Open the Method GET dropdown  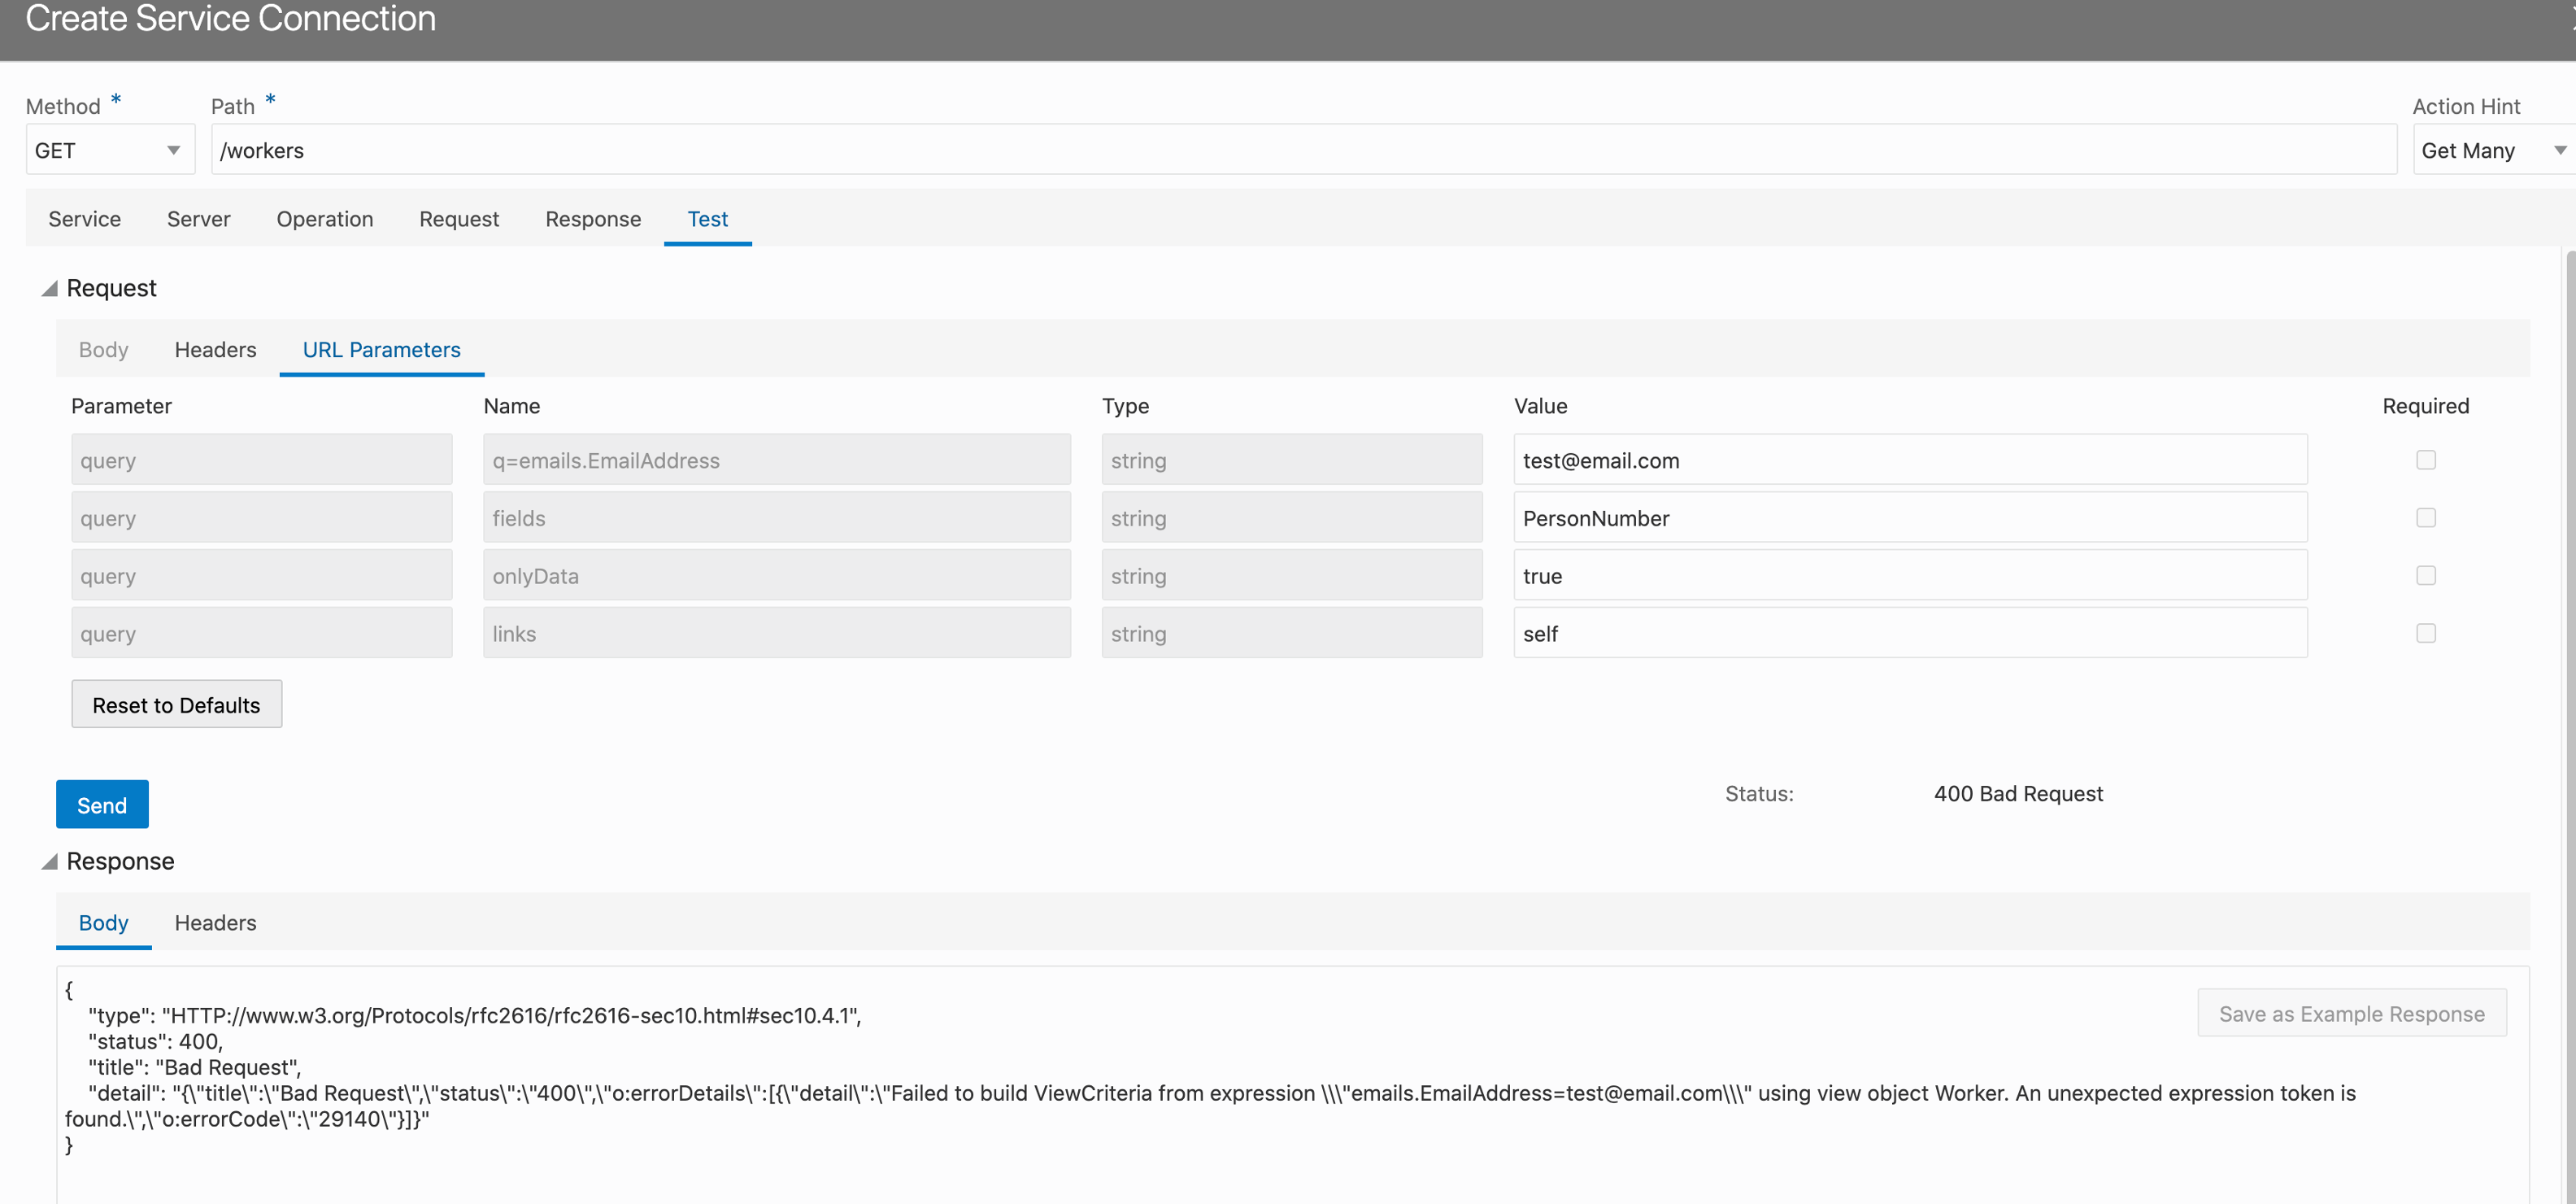[x=110, y=150]
